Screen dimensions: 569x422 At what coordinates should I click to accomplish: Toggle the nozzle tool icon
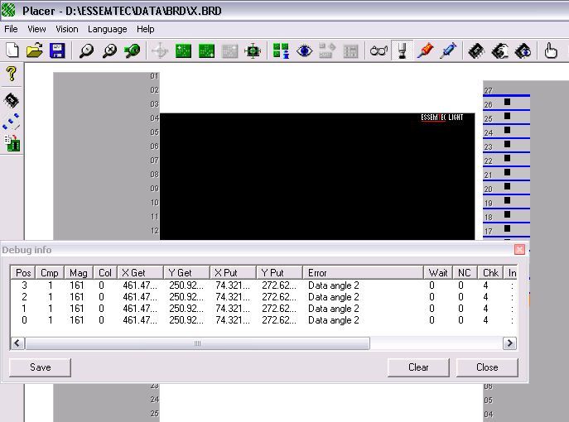pos(402,50)
